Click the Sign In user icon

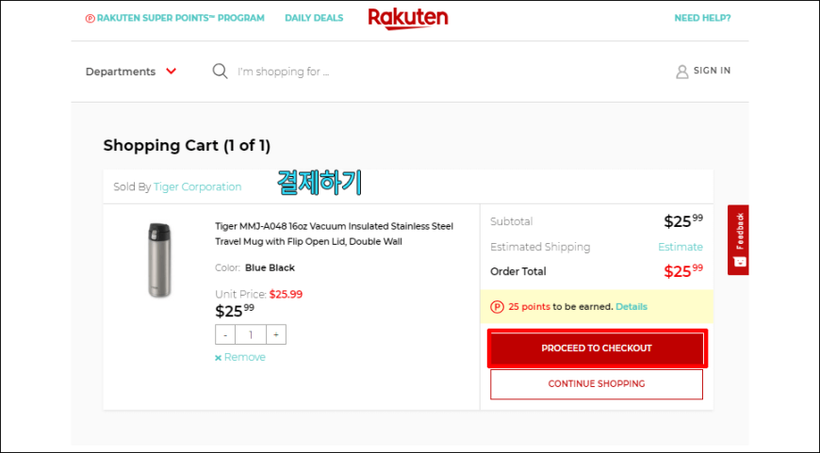682,72
